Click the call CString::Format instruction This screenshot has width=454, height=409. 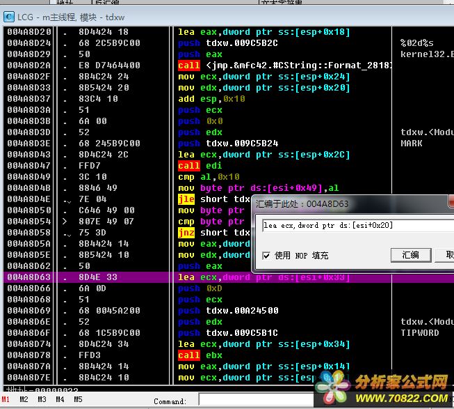[284, 65]
